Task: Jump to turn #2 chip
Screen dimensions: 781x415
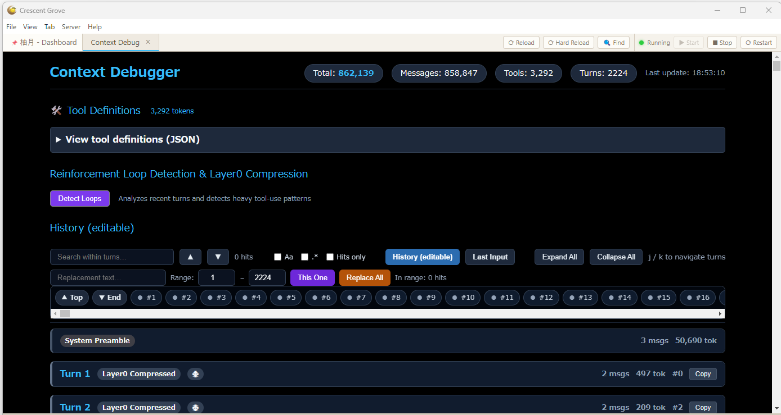Action: point(182,298)
